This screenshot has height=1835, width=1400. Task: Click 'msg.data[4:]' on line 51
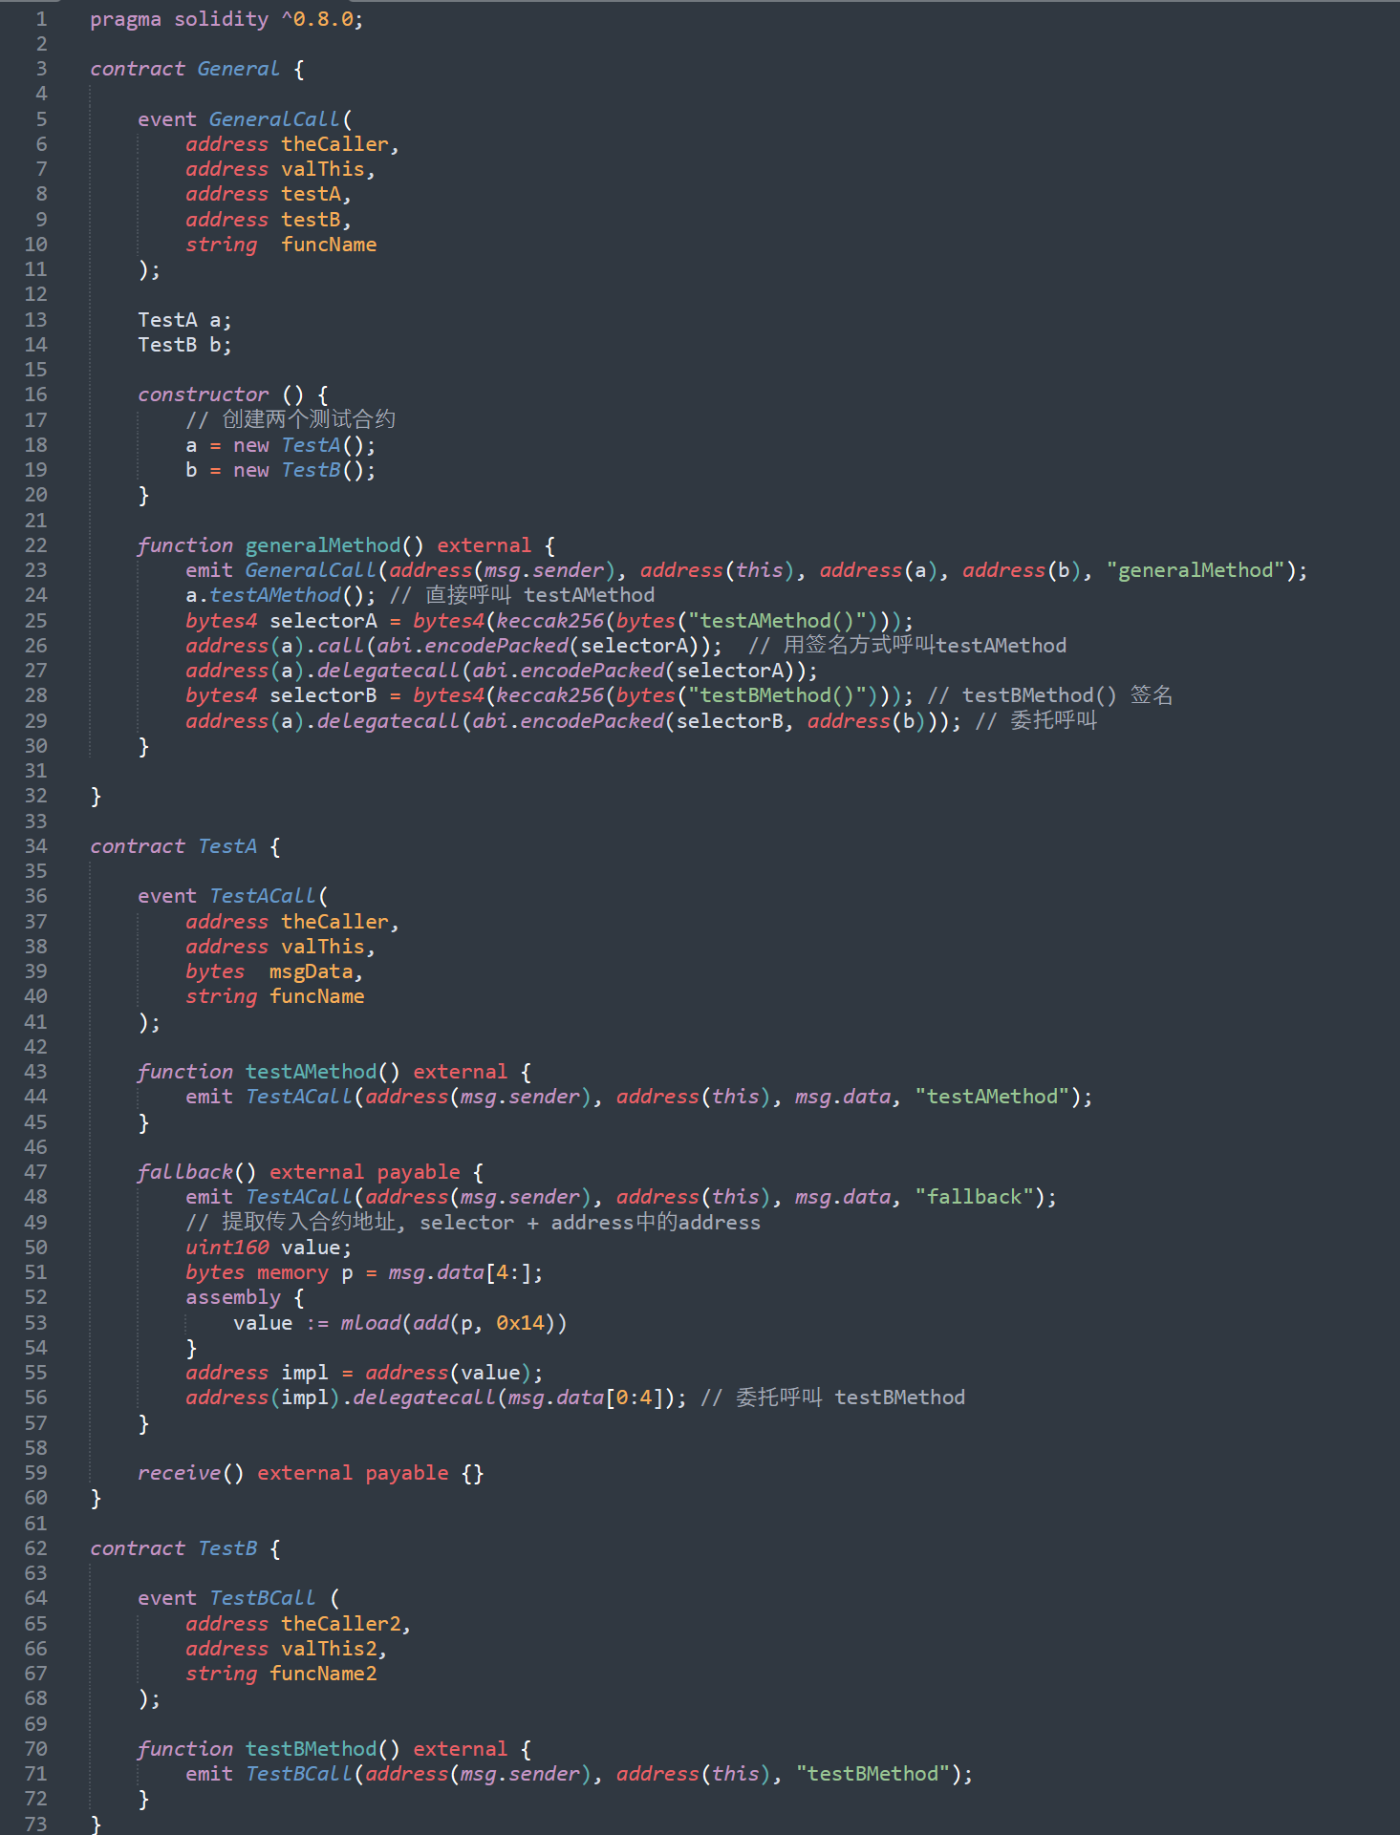coord(461,1272)
